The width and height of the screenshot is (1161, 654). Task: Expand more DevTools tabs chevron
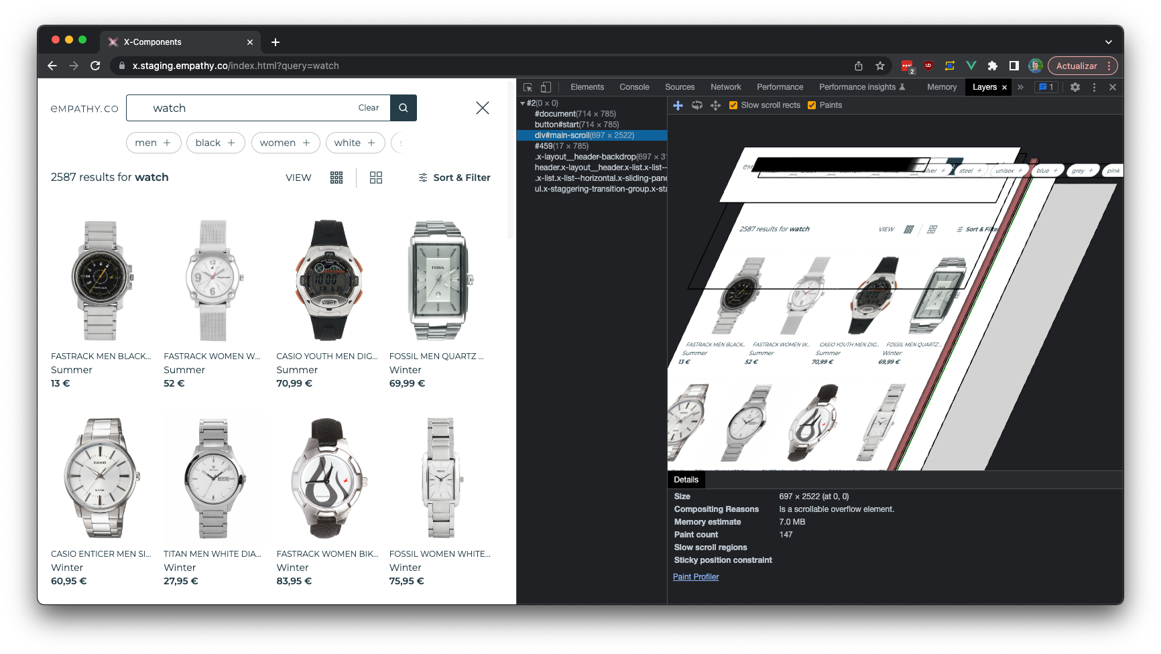tap(1020, 87)
